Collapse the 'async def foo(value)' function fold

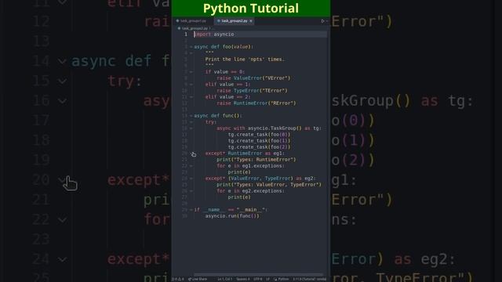(x=191, y=47)
